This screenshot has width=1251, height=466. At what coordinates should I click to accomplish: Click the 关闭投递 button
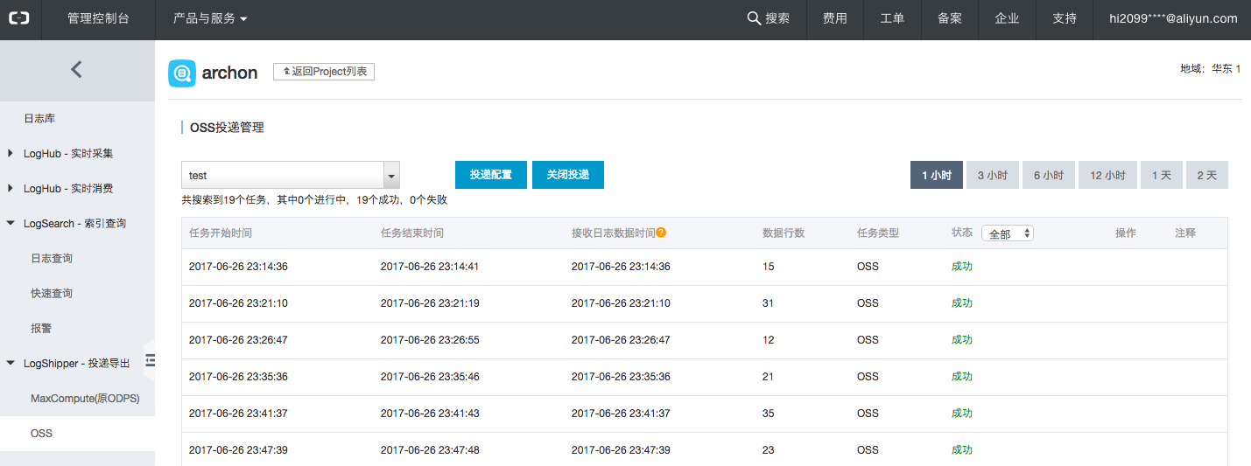pos(567,175)
